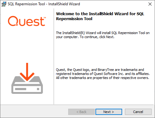Image resolution: width=155 pixels, height=118 pixels.
Task: Click the small square light on the drive graphic
Action: 38,89
